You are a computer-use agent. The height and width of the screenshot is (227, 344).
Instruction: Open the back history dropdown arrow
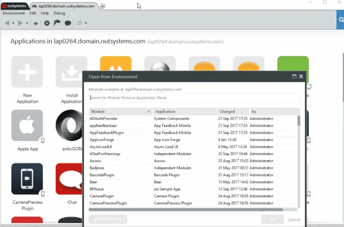click(13, 23)
